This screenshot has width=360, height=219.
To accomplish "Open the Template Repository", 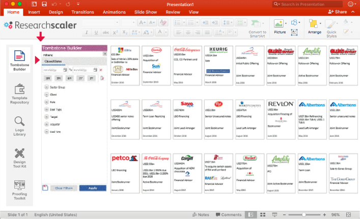I will click(19, 94).
